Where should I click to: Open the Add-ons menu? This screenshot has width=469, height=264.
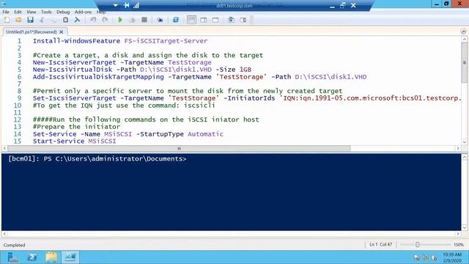pyautogui.click(x=83, y=12)
